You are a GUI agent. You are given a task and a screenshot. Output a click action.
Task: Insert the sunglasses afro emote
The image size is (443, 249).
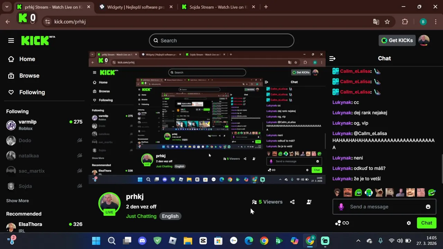click(x=337, y=193)
